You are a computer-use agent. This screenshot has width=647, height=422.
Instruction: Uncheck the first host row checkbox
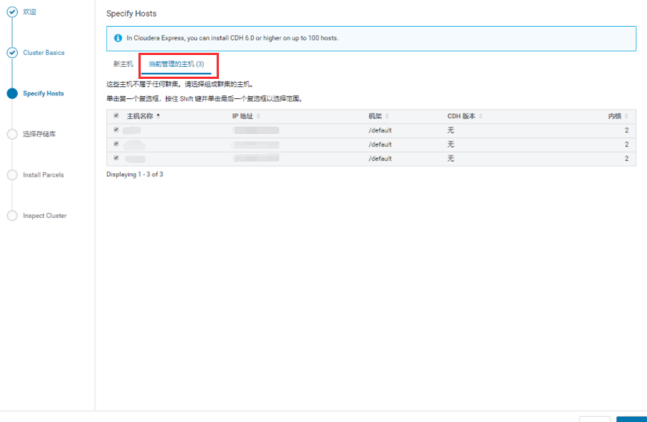116,130
